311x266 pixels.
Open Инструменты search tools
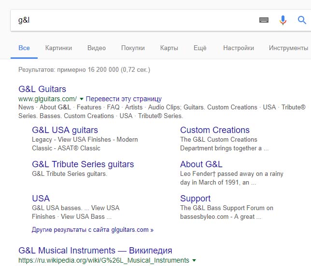click(x=288, y=48)
